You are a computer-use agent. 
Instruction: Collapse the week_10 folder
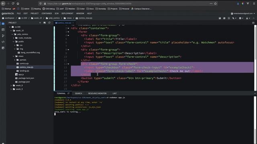click(11, 30)
